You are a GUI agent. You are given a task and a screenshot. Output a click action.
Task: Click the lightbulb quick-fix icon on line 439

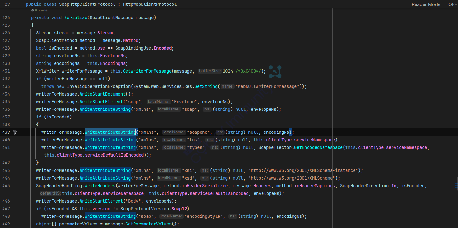(15, 132)
